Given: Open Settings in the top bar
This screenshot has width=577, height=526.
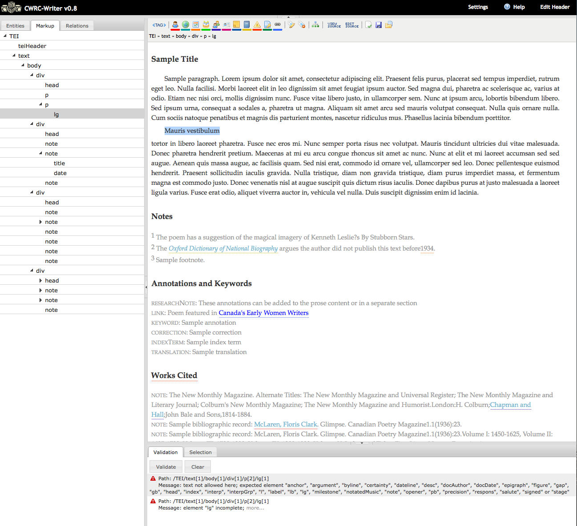Looking at the screenshot, I should pos(478,7).
